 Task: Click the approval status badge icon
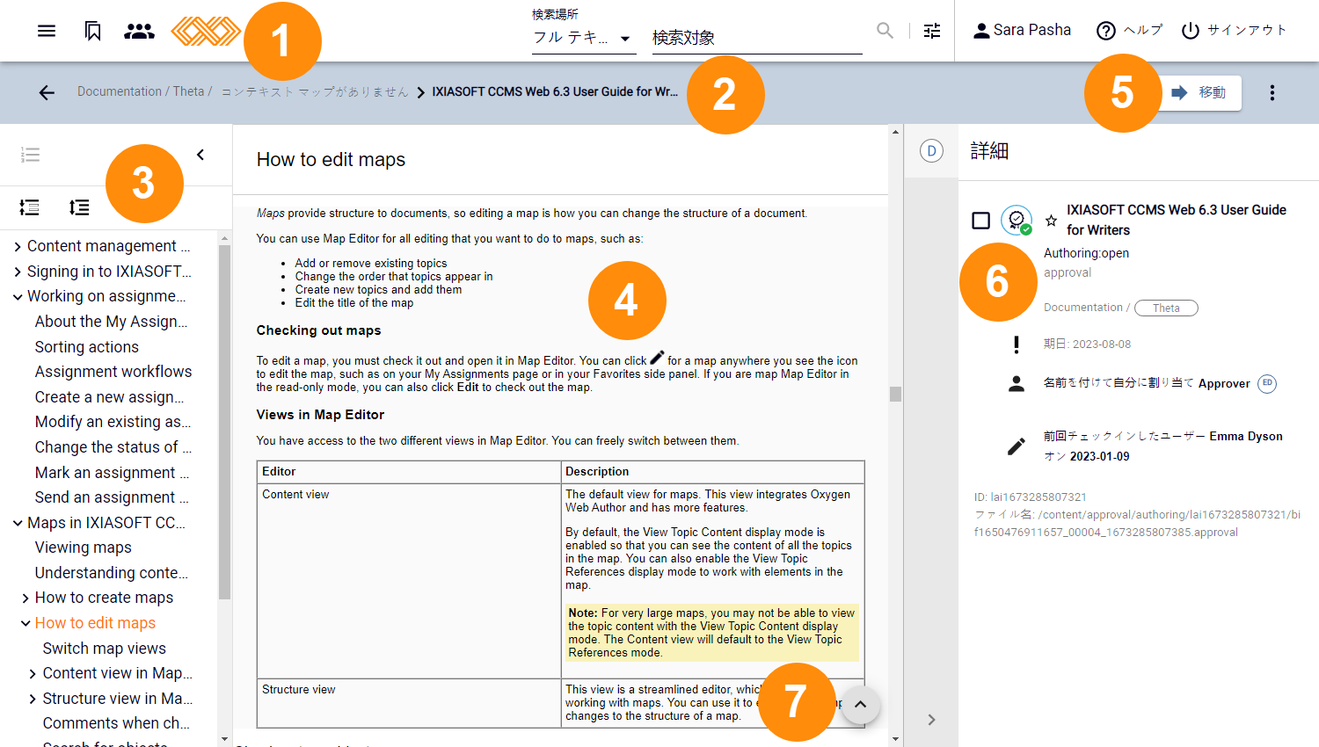1017,221
